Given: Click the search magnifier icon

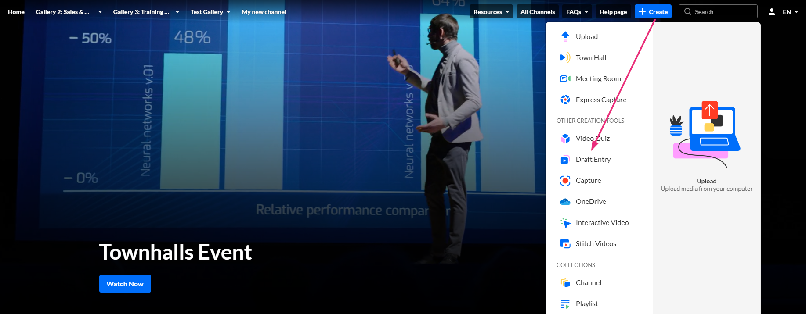Looking at the screenshot, I should (688, 11).
